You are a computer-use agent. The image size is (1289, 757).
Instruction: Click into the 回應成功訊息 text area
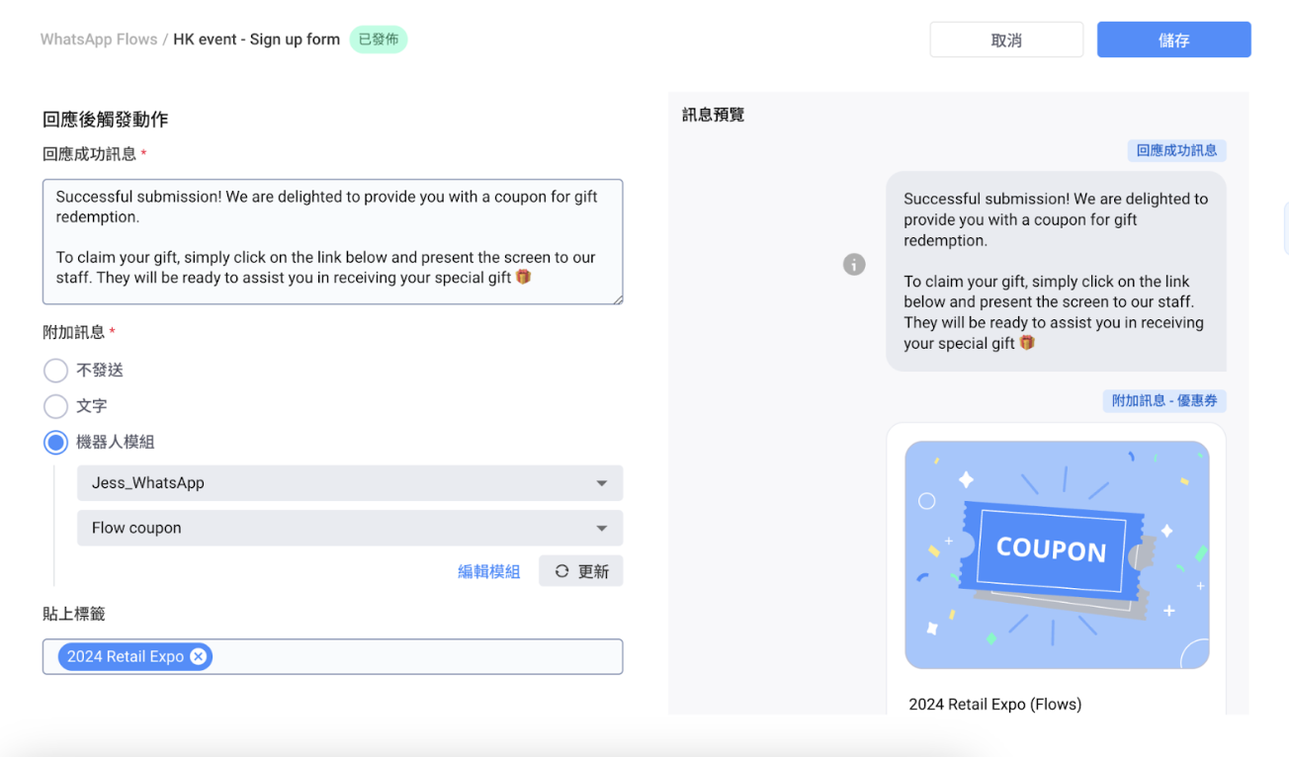pos(333,241)
